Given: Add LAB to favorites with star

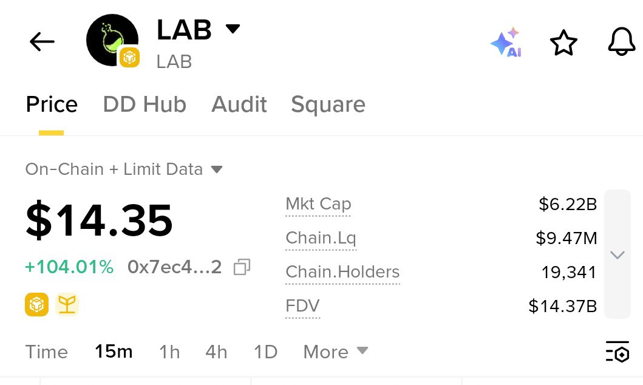Looking at the screenshot, I should point(563,43).
